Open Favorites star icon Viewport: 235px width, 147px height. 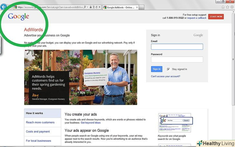228,7
